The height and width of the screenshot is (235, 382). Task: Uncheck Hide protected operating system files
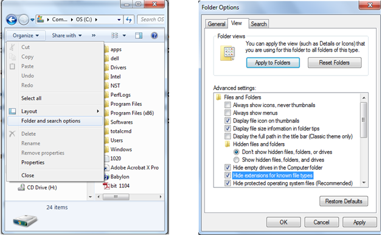pos(227,183)
